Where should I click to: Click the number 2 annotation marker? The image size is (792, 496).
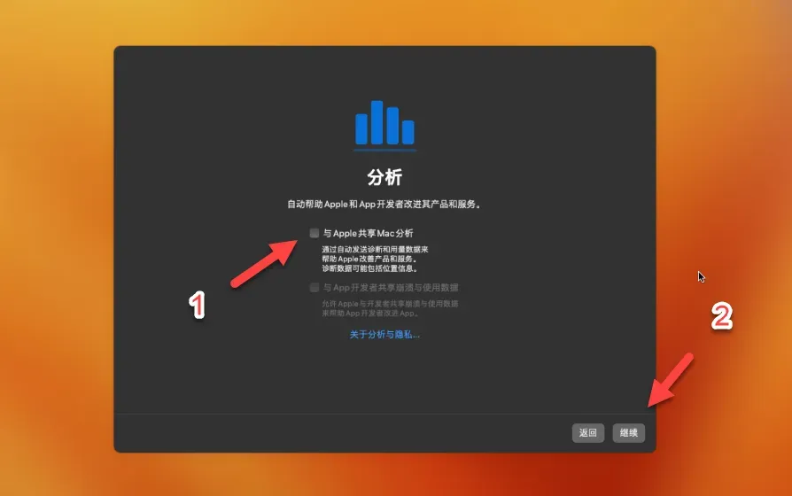(x=723, y=318)
